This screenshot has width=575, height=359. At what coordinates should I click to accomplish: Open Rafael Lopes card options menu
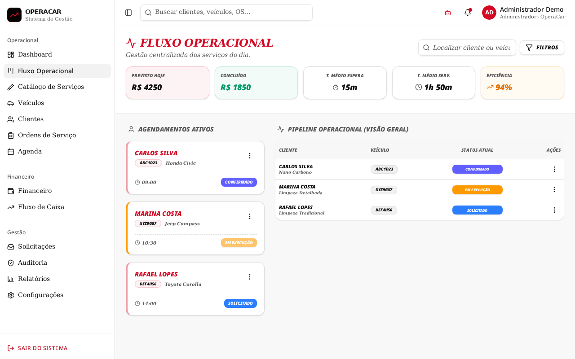pos(250,277)
